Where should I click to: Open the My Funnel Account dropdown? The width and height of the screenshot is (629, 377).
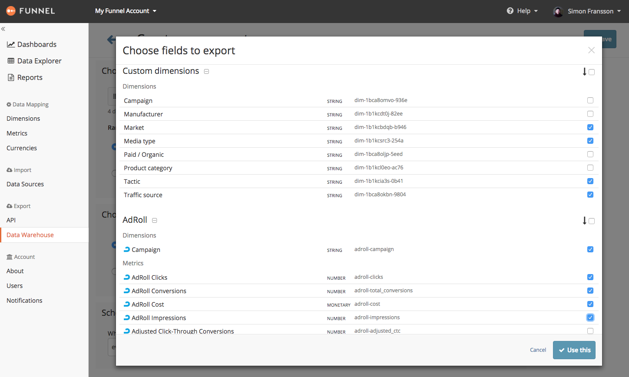(126, 11)
